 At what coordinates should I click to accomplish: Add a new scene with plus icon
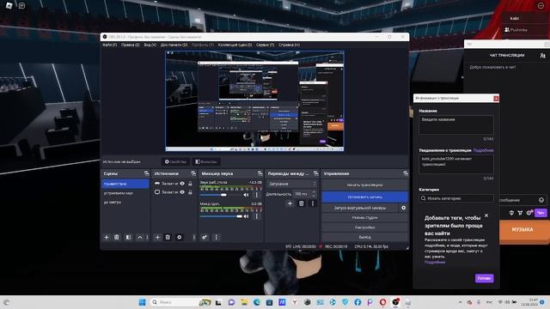pos(107,237)
